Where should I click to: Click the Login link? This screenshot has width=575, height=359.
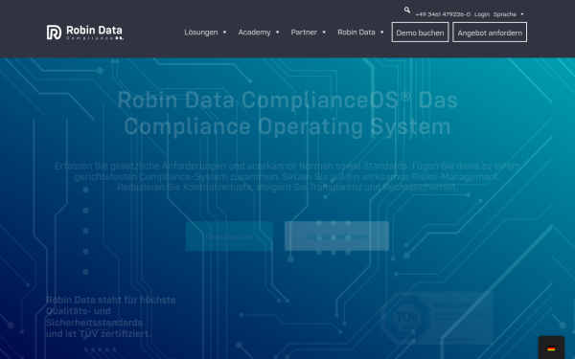482,14
